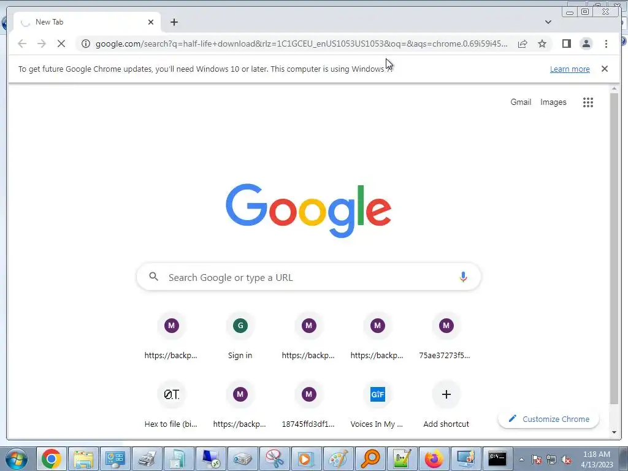628x471 pixels.
Task: Open the Sign in shortcut
Action: pyautogui.click(x=240, y=336)
